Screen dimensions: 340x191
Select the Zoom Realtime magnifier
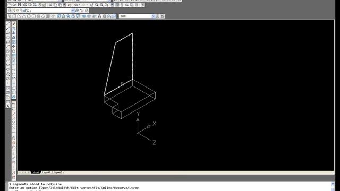click(x=97, y=5)
